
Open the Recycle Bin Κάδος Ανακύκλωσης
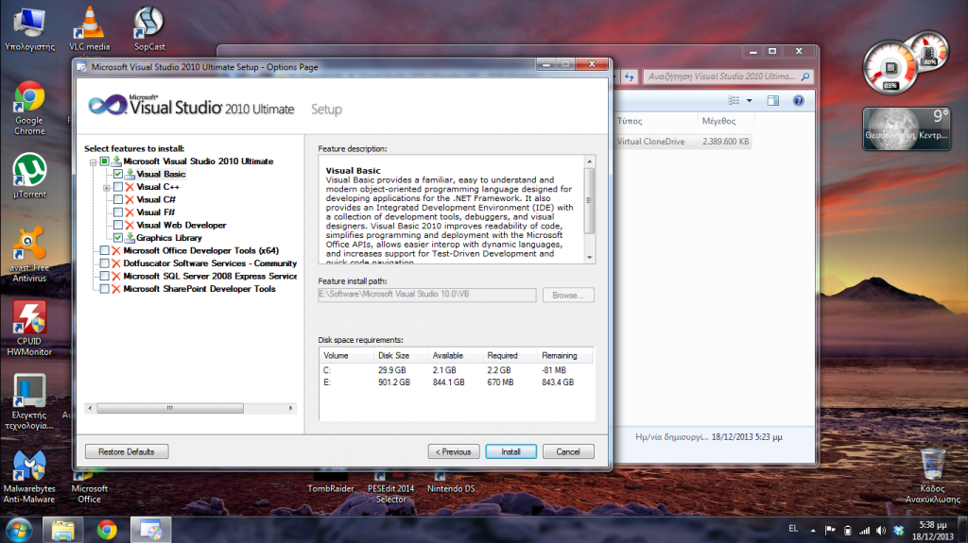click(x=932, y=476)
